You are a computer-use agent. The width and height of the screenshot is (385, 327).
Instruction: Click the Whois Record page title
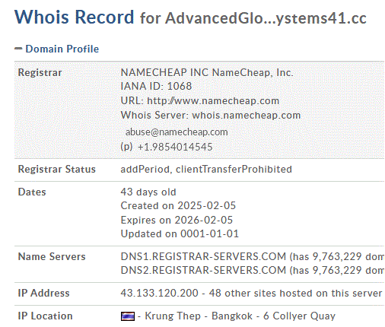pos(74,17)
